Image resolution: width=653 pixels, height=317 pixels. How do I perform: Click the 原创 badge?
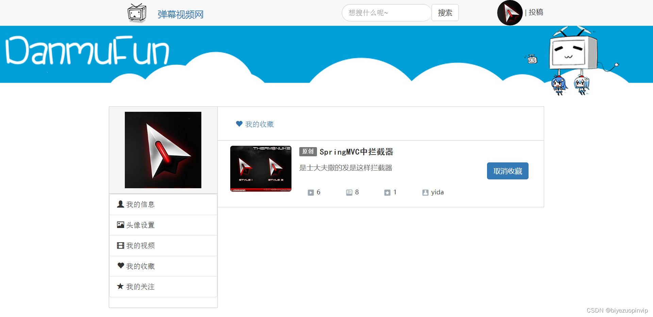point(308,152)
